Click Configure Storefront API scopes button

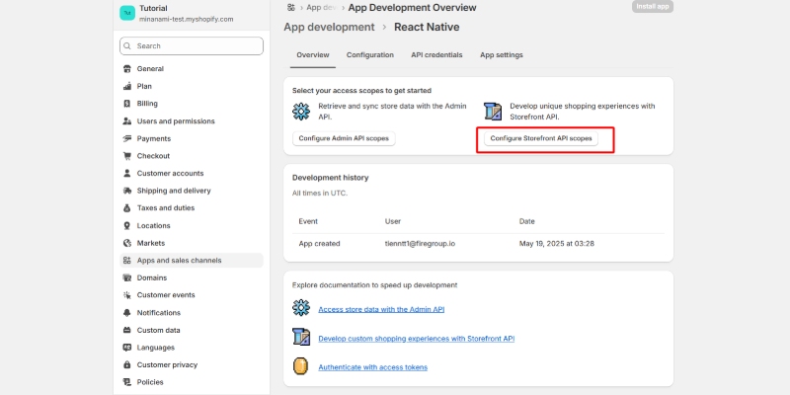click(x=541, y=138)
